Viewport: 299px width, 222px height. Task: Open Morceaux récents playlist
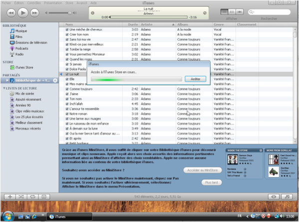(x=28, y=129)
